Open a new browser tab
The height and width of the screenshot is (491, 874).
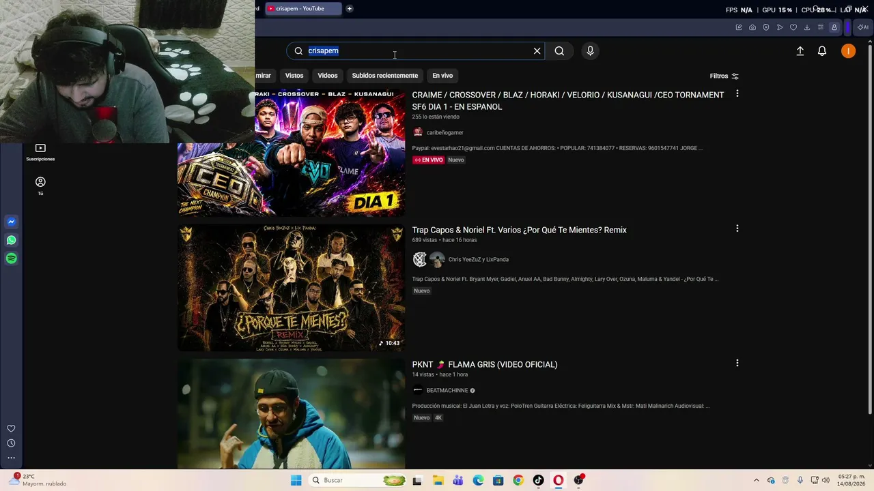coord(350,9)
